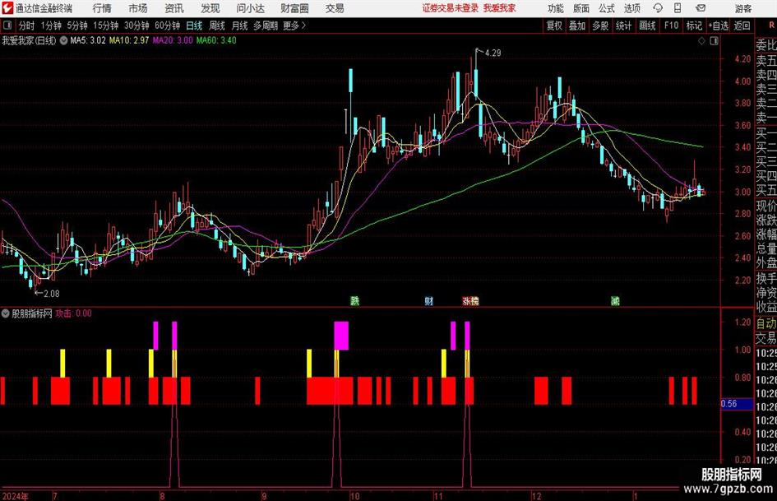Expand the 股朋指标网 indicator dropdown
This screenshot has height=501, width=777.
click(6, 313)
